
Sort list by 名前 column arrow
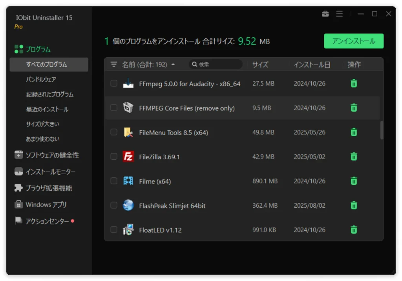173,64
